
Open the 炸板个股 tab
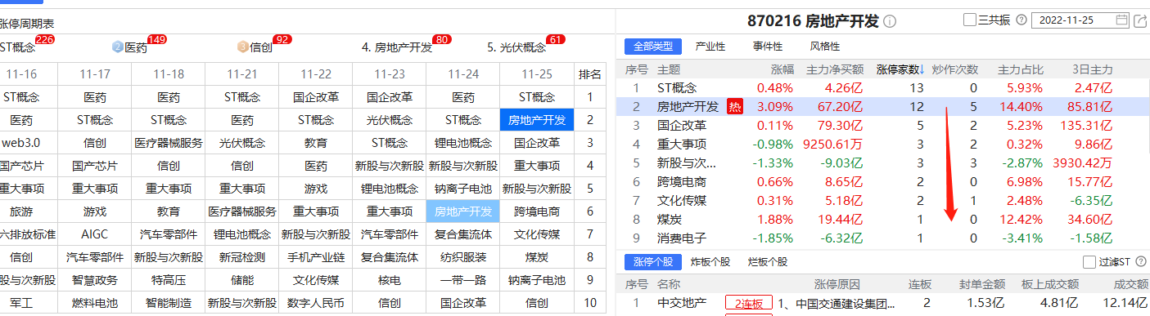click(710, 262)
